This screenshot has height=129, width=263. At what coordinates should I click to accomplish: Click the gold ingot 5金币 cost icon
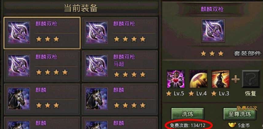pyautogui.click(x=232, y=125)
